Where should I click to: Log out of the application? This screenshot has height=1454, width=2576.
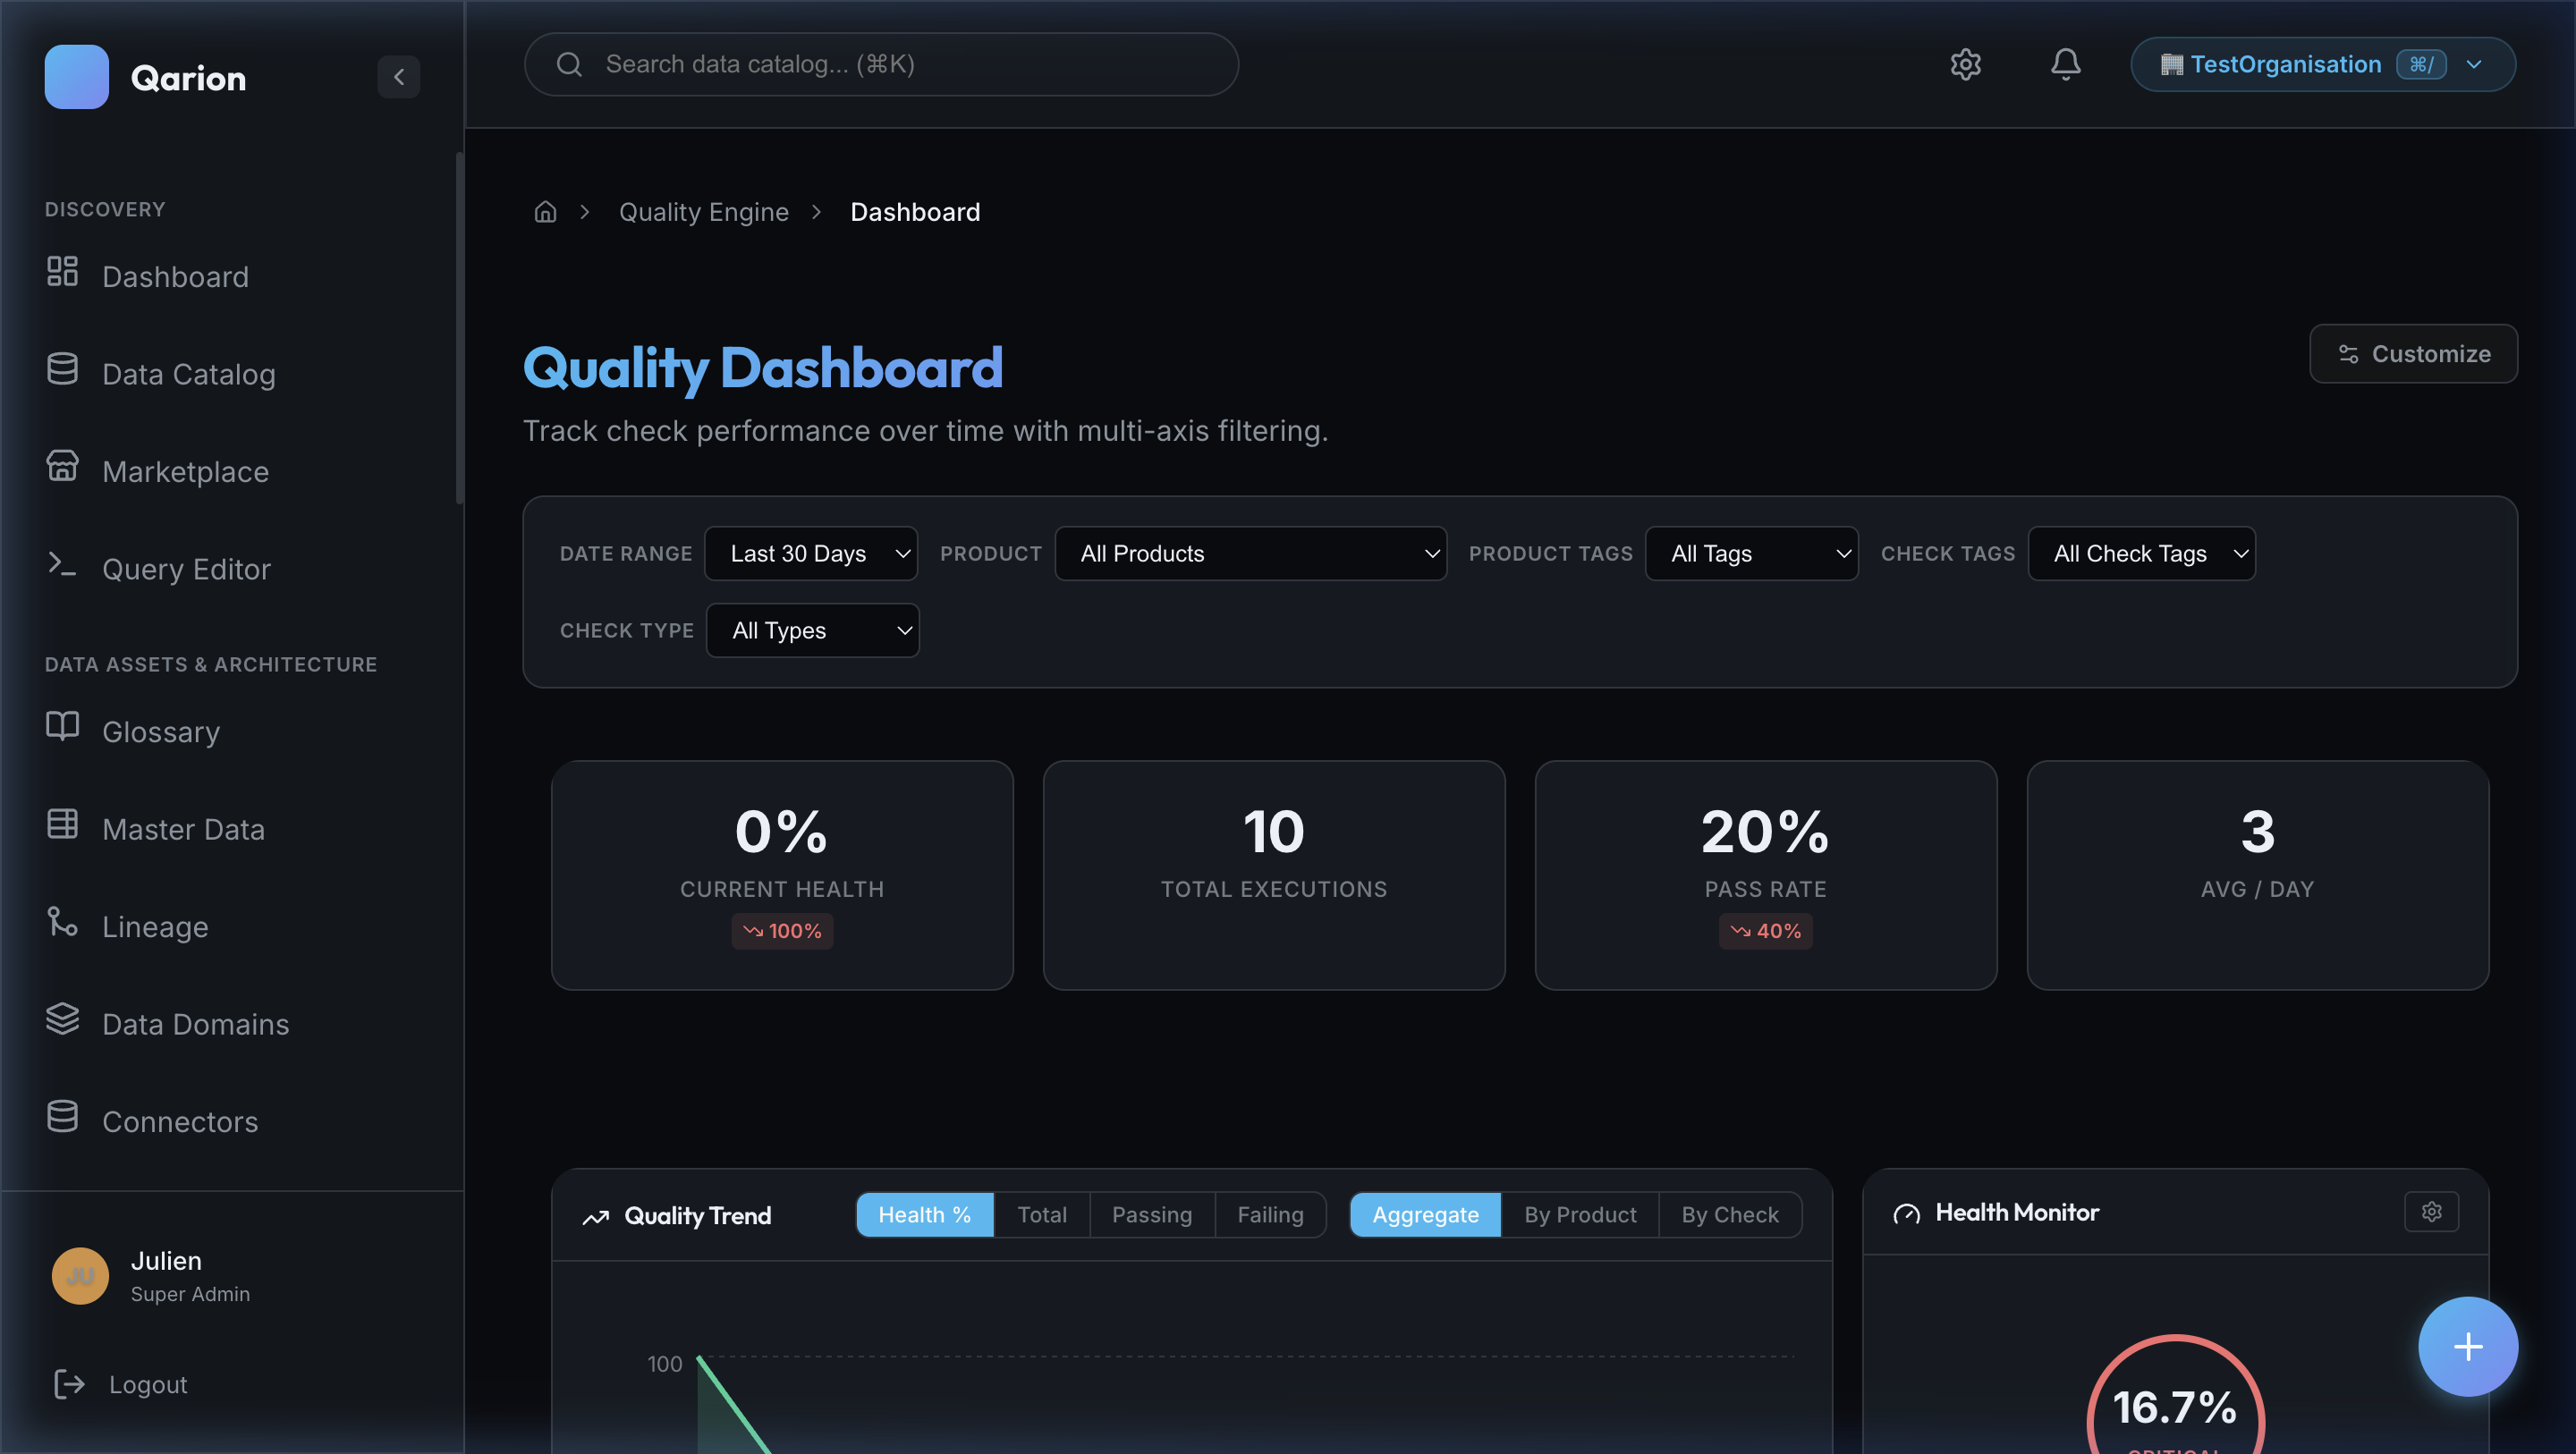click(x=147, y=1384)
